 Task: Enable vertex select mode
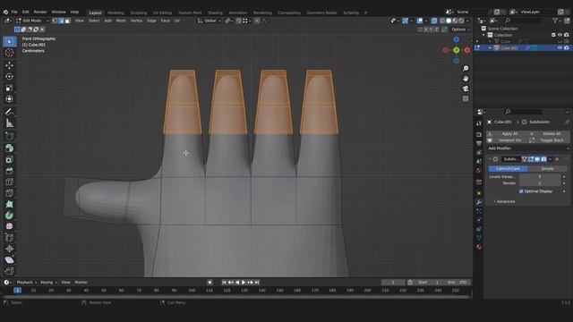(x=55, y=21)
